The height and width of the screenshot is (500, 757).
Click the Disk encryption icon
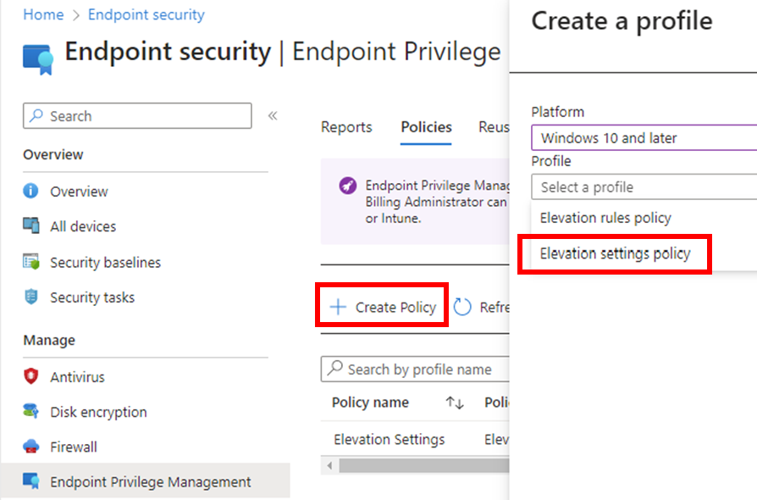31,412
